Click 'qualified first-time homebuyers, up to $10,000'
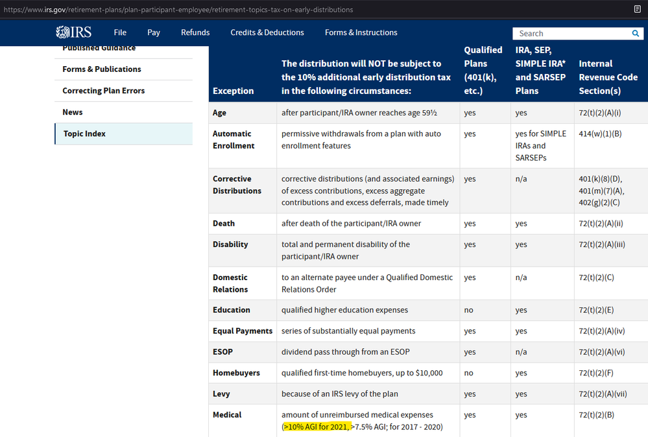The image size is (648, 437). click(x=362, y=373)
